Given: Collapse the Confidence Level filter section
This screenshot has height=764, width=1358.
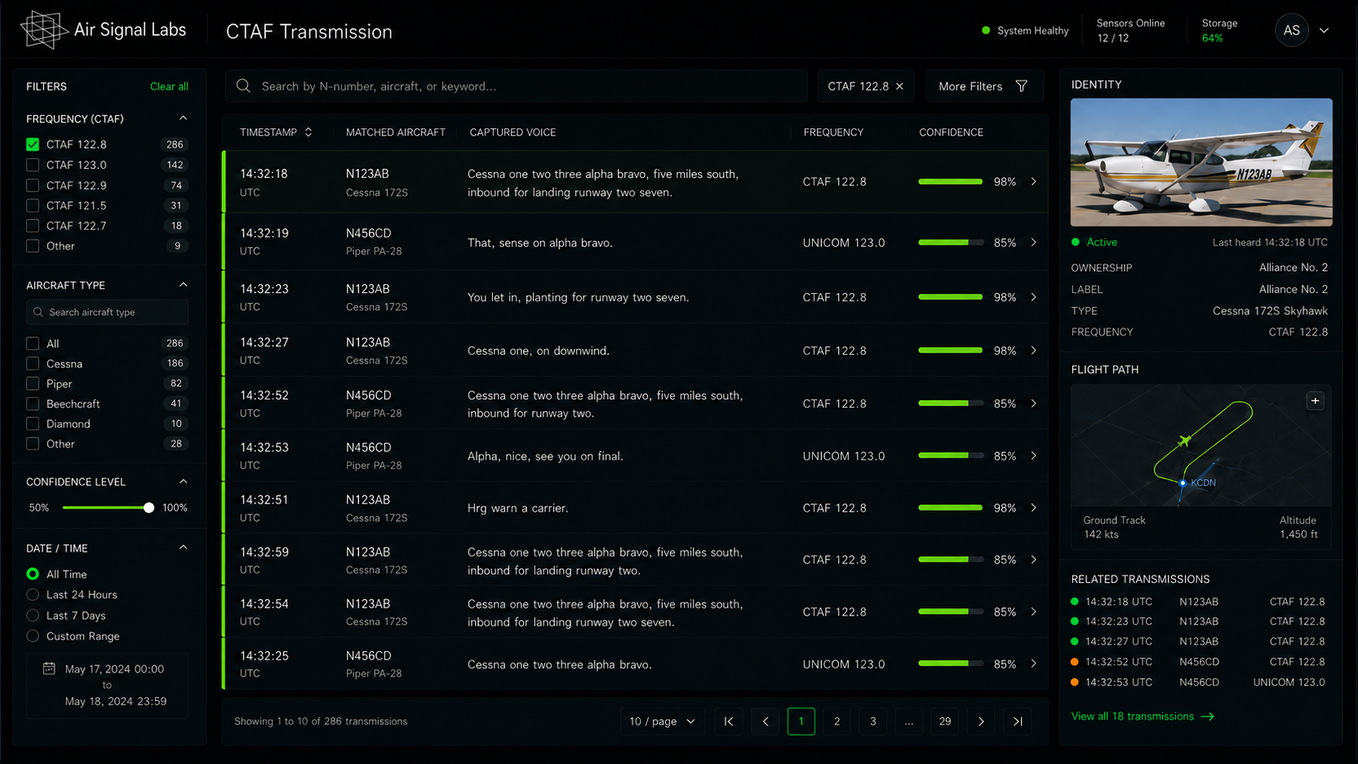Looking at the screenshot, I should (x=183, y=481).
